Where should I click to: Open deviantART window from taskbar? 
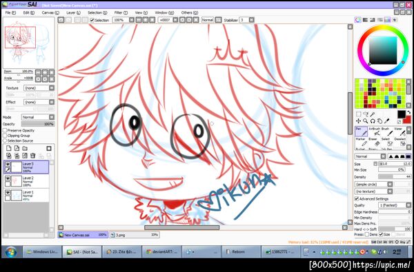(x=161, y=252)
